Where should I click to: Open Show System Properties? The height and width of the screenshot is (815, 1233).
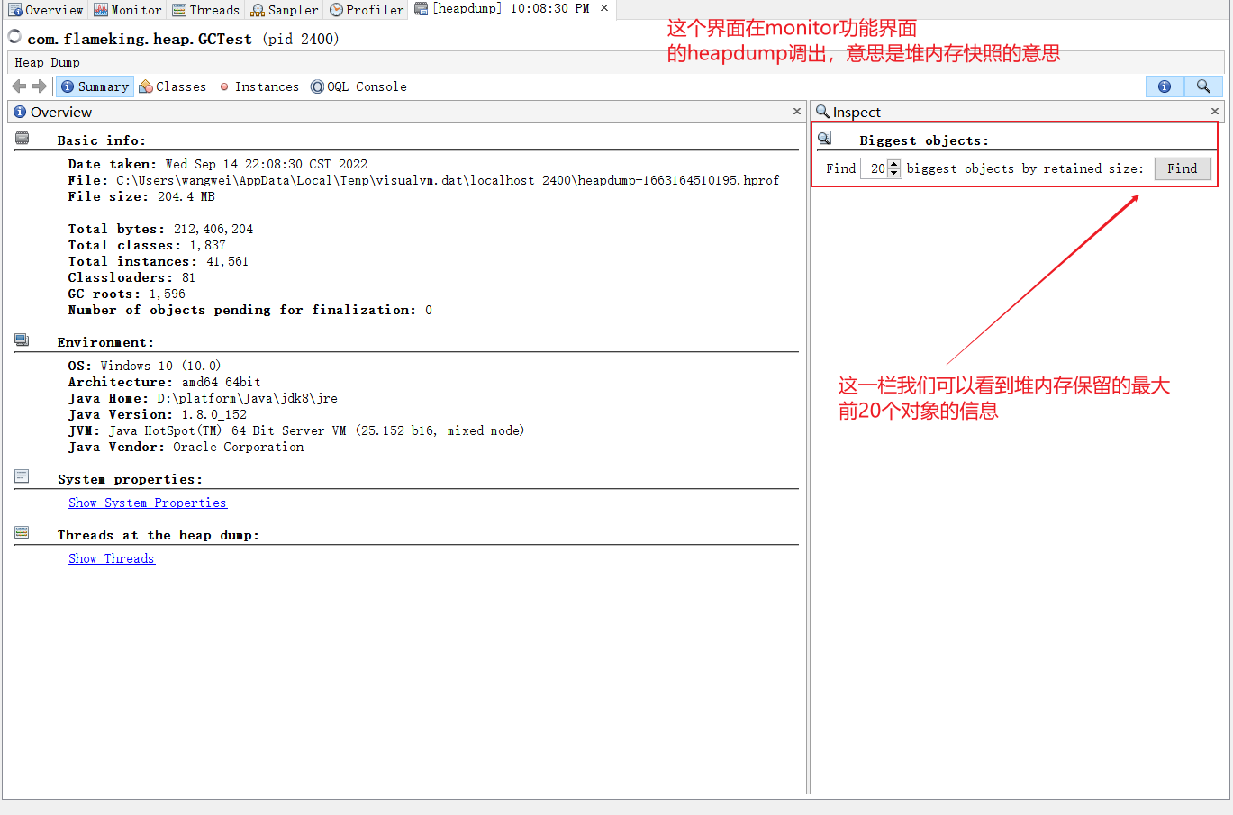(x=147, y=503)
